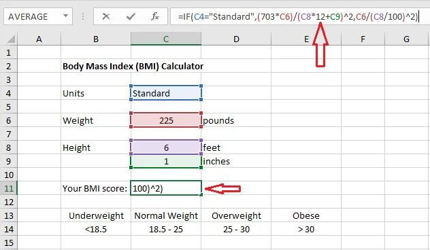Open Insert Function fx dialog
Screen dimensions: 430x250
click(155, 16)
